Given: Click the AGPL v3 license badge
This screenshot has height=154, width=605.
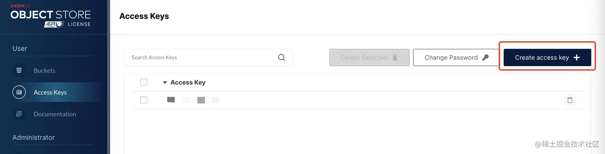Looking at the screenshot, I should pos(54,24).
